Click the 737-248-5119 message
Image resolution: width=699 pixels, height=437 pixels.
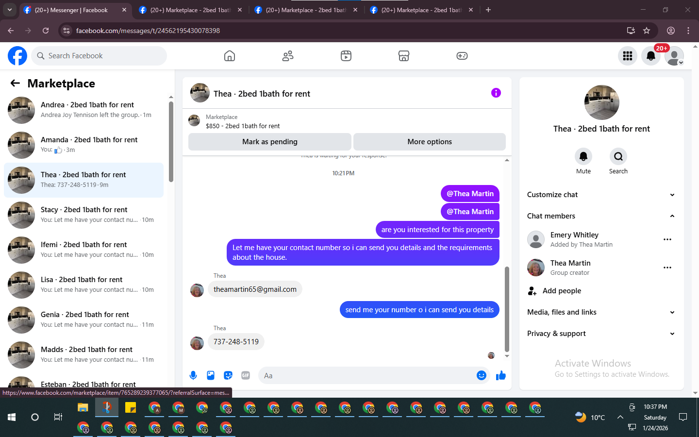point(236,342)
